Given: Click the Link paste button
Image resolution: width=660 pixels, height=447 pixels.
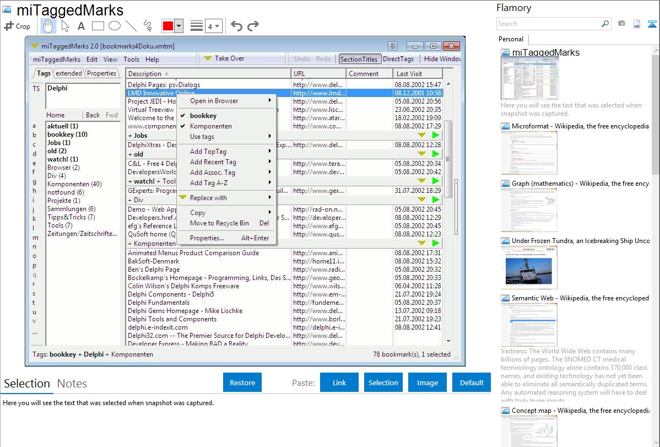Looking at the screenshot, I should (x=339, y=383).
